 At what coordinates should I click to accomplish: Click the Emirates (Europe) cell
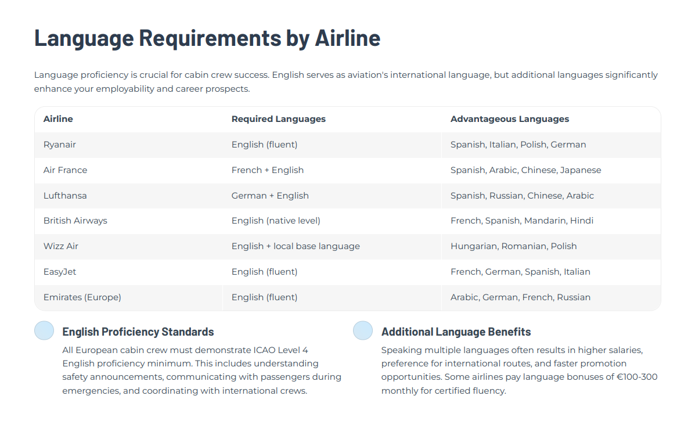82,297
